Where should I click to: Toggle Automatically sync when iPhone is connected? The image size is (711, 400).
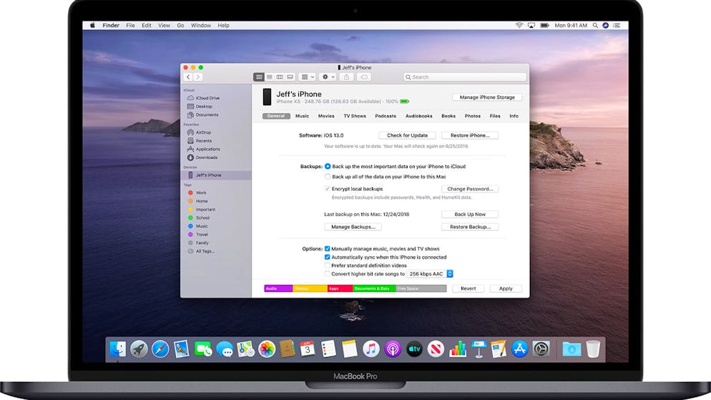point(327,257)
